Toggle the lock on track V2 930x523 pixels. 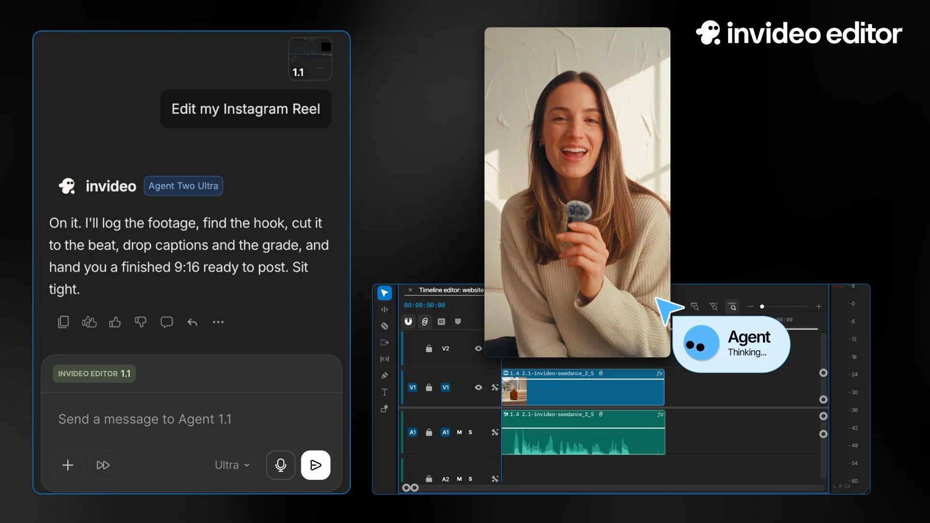pos(429,348)
